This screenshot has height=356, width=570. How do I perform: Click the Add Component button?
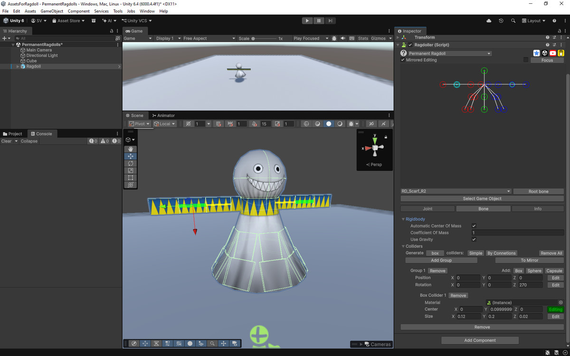click(480, 340)
